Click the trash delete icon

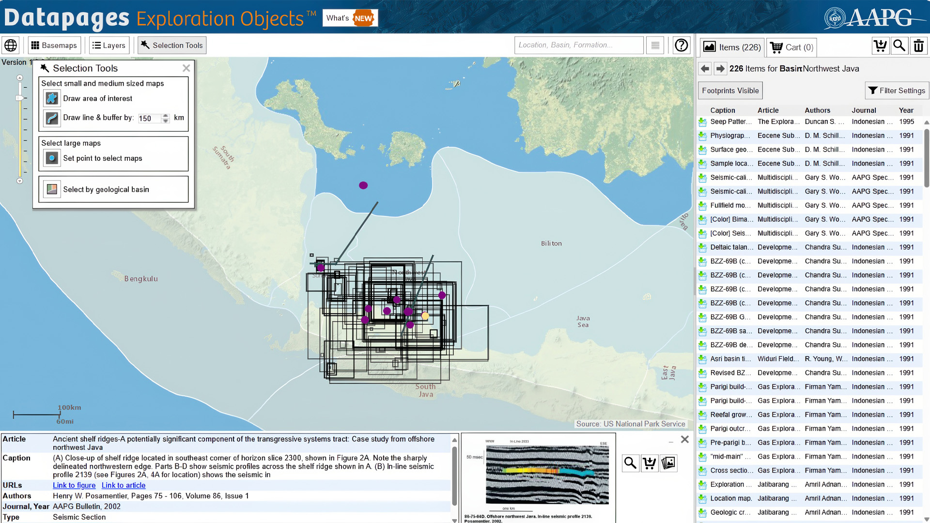(x=918, y=46)
